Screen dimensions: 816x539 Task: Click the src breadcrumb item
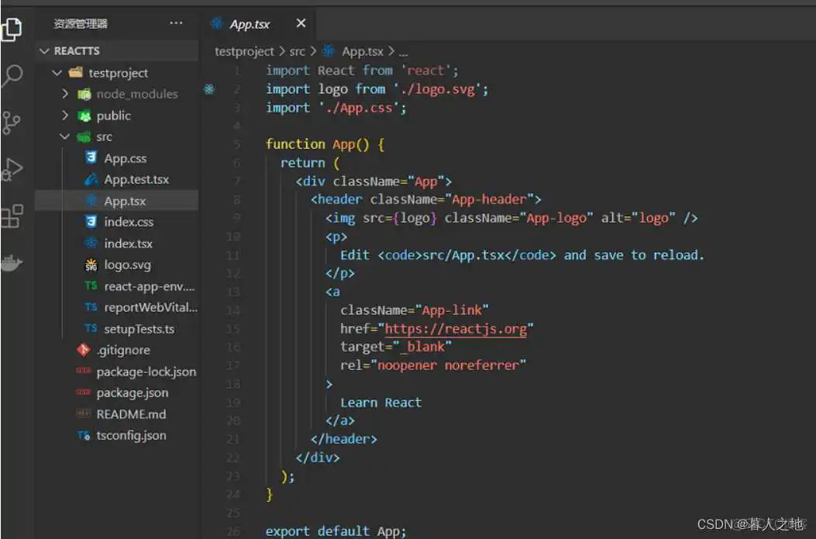[x=297, y=51]
